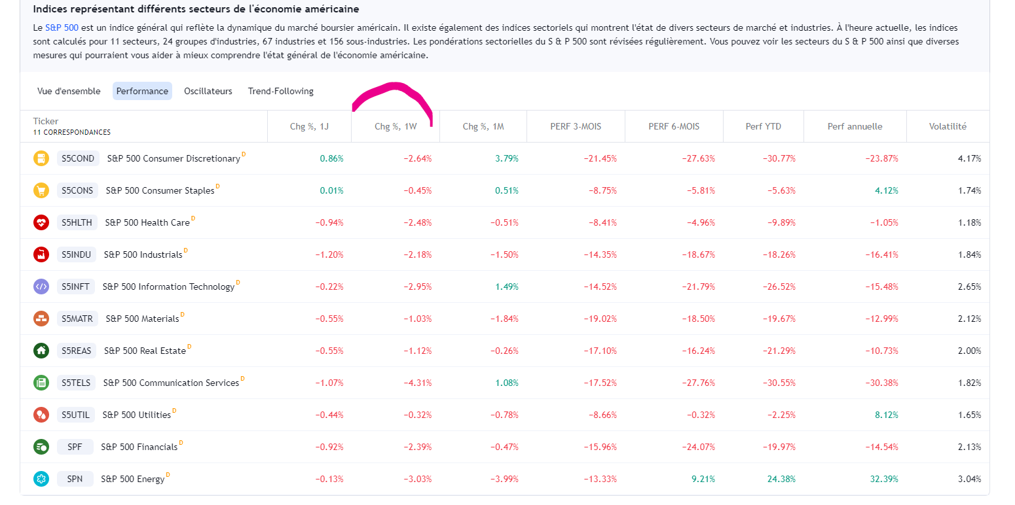Click the Health Care heart icon
Viewport: 1015px width, 505px height.
(x=41, y=222)
